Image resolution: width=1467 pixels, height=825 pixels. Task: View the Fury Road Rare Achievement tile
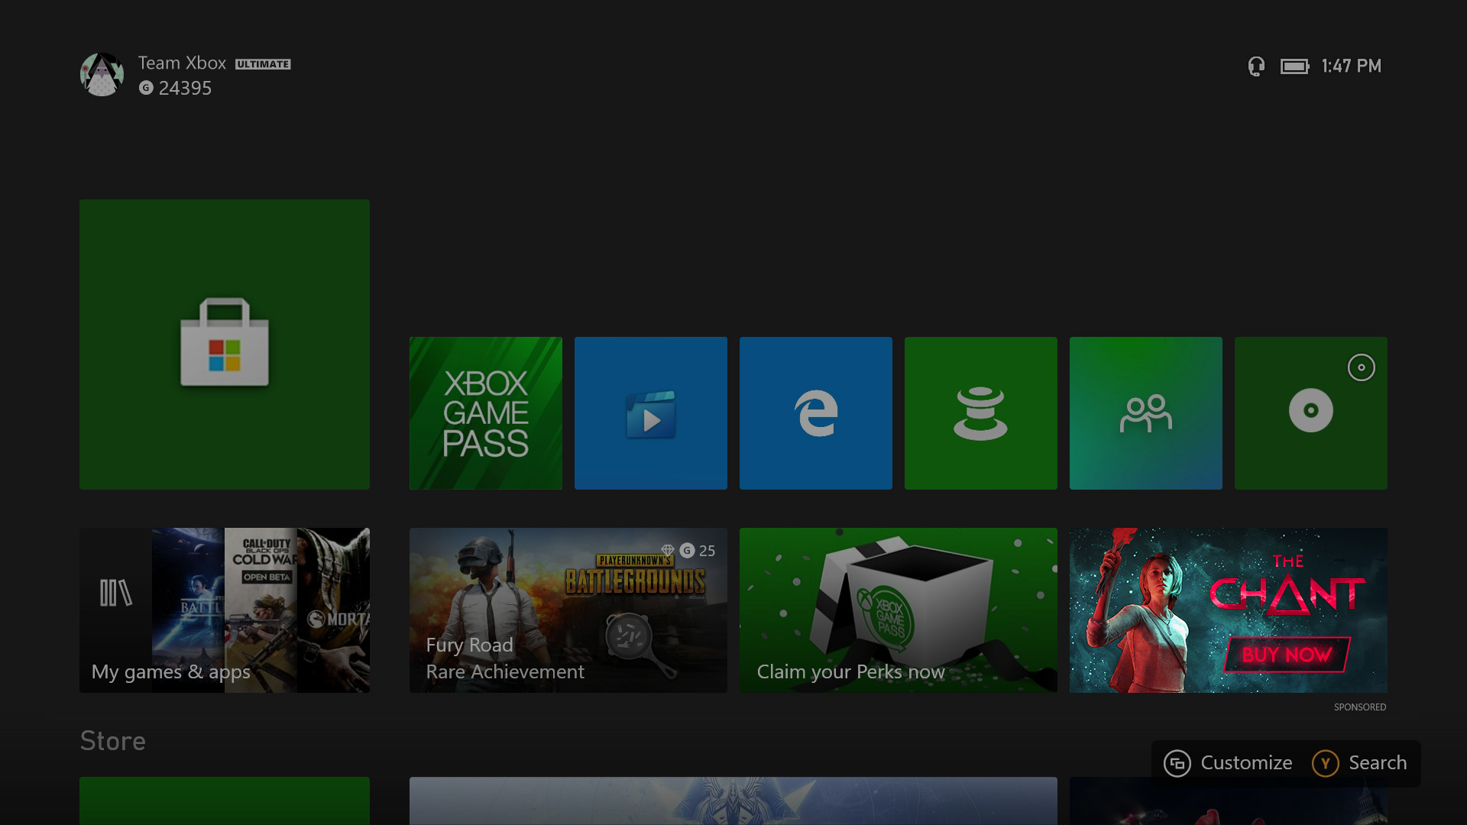click(x=568, y=610)
